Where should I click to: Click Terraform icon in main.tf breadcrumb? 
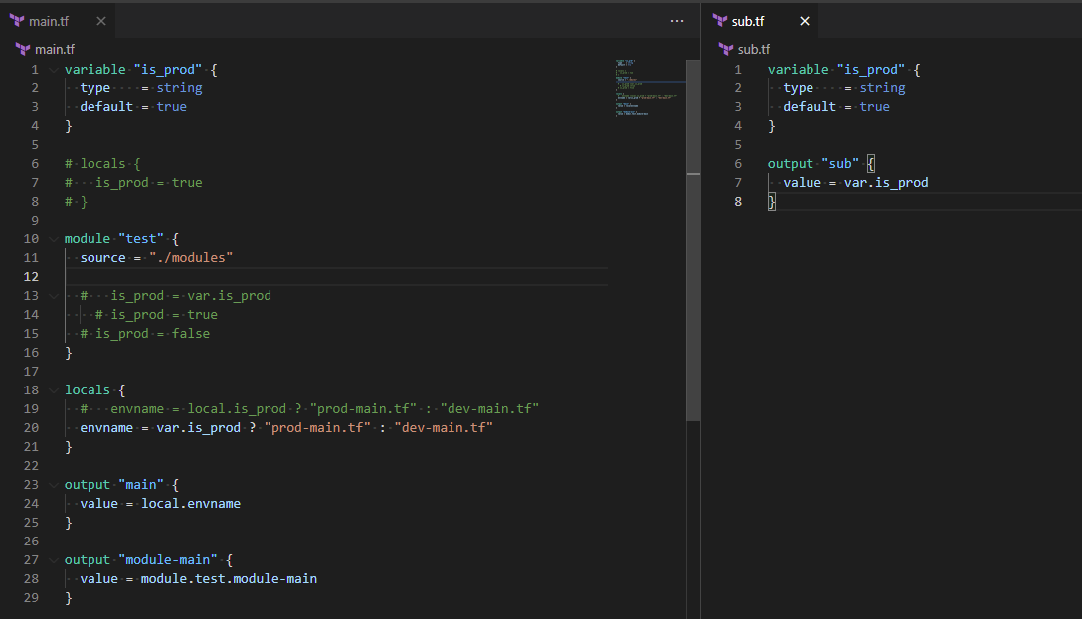click(23, 49)
